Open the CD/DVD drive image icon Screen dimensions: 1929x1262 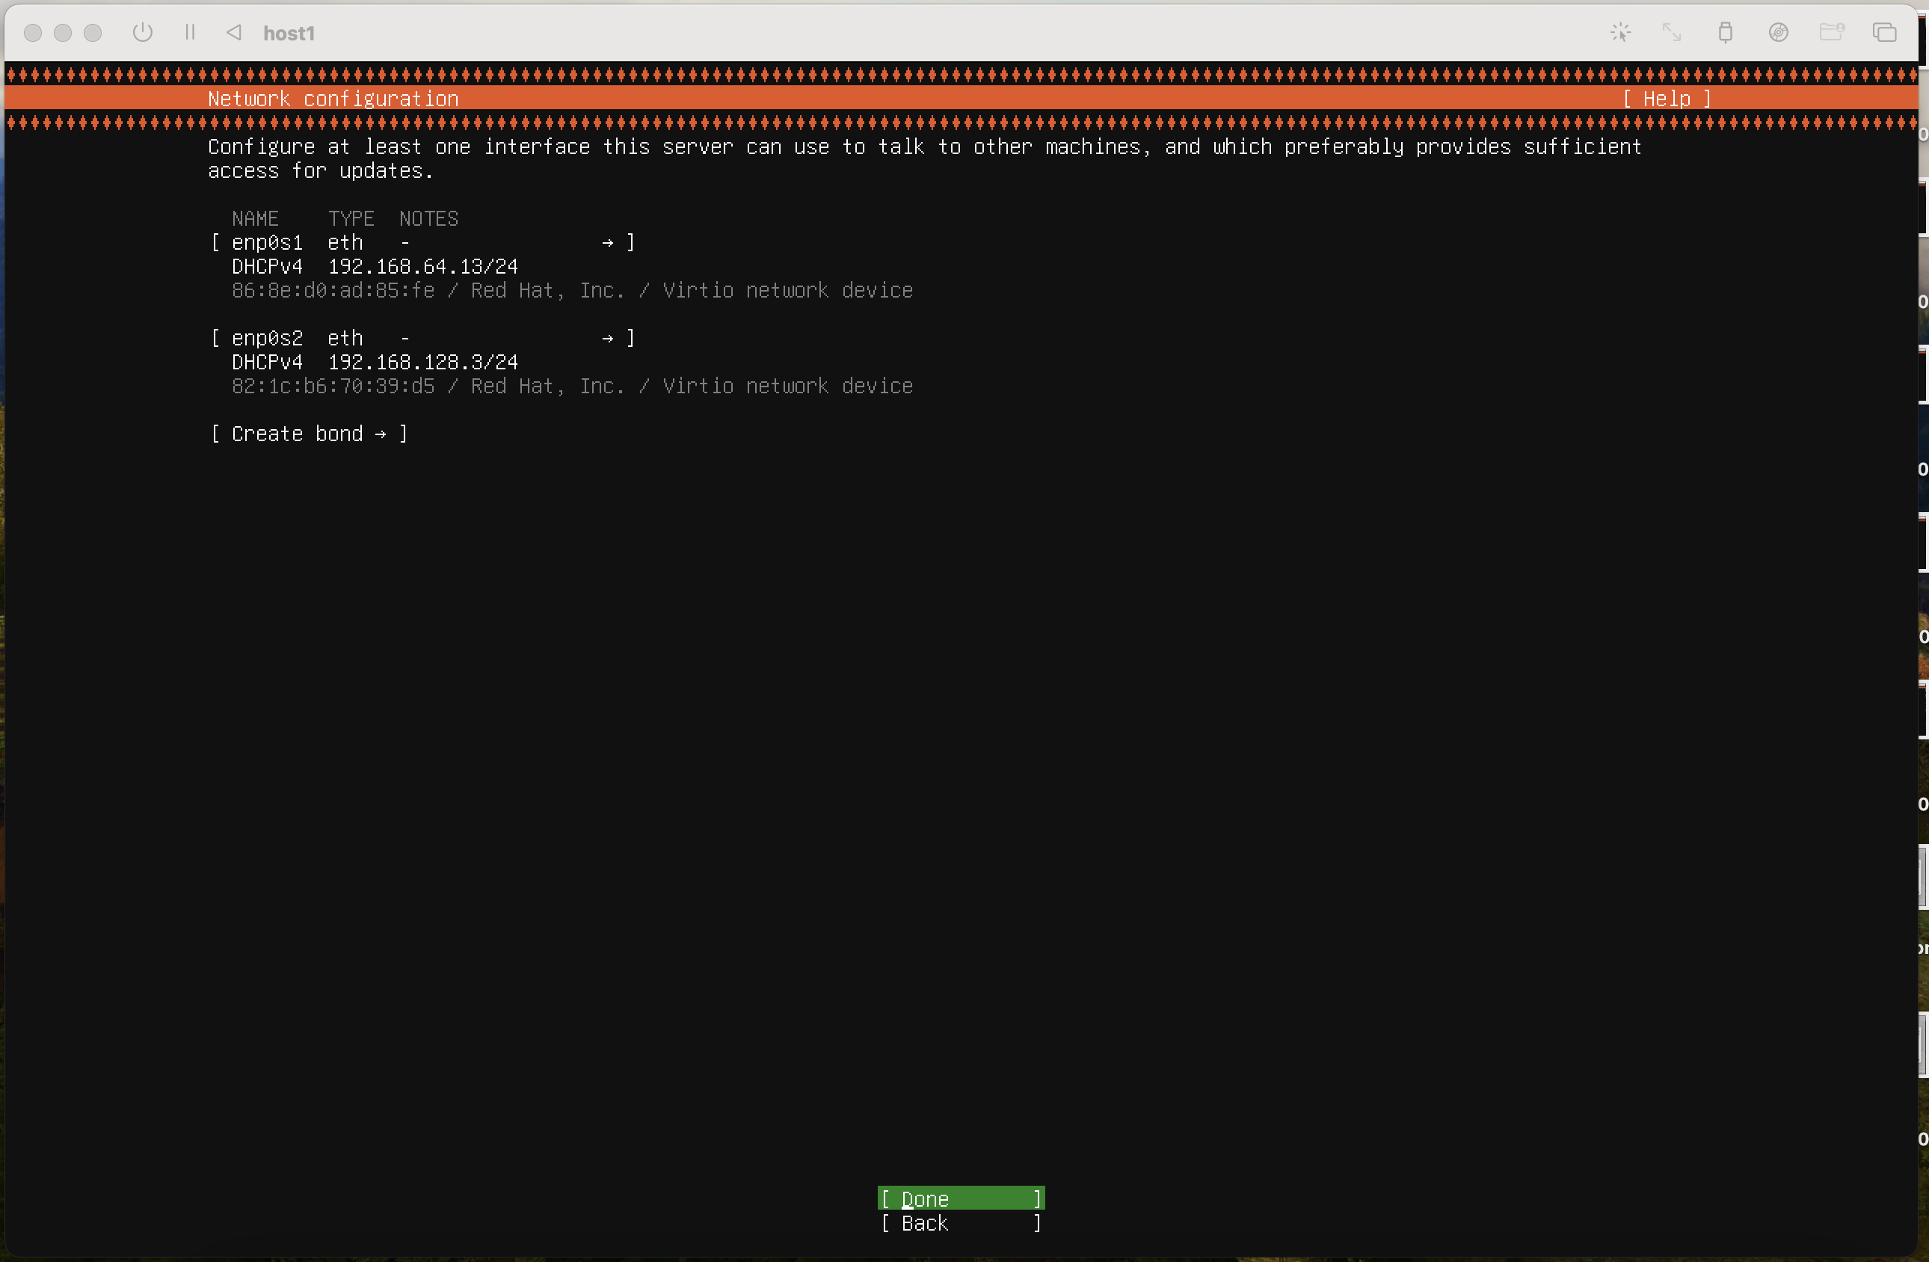[x=1778, y=32]
